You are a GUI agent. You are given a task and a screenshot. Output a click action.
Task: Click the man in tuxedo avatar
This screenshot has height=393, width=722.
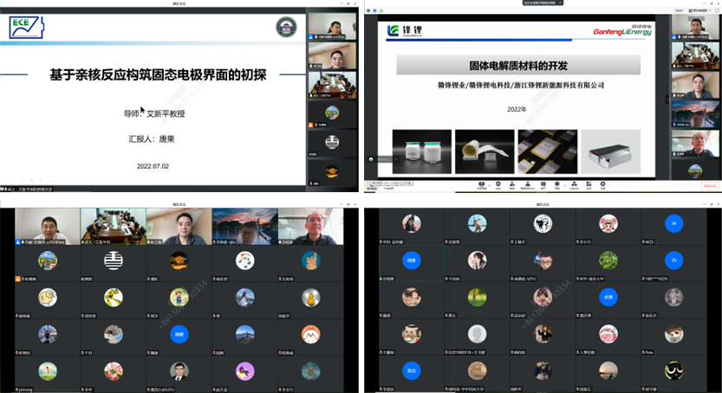click(543, 334)
